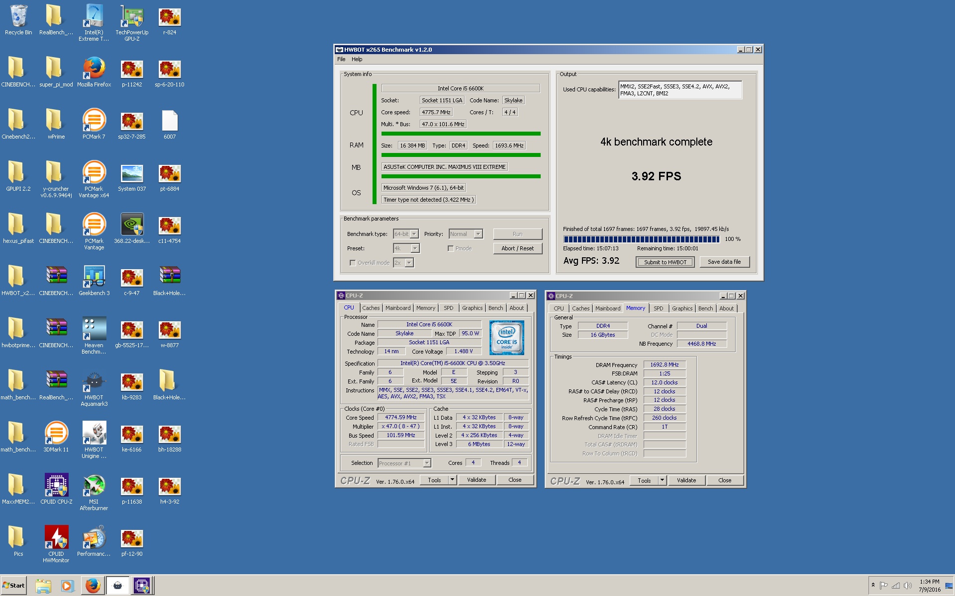Viewport: 955px width, 596px height.
Task: Switch to Mainboard tab in left CPU-Z
Action: [398, 308]
